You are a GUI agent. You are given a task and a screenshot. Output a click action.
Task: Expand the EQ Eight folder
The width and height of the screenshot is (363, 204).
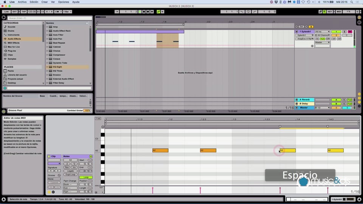(47, 67)
